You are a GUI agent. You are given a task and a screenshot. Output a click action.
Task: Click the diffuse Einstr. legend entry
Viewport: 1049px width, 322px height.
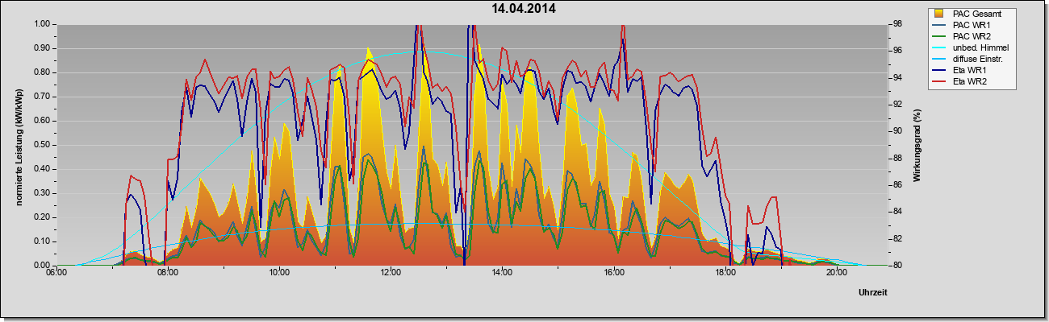click(x=979, y=59)
